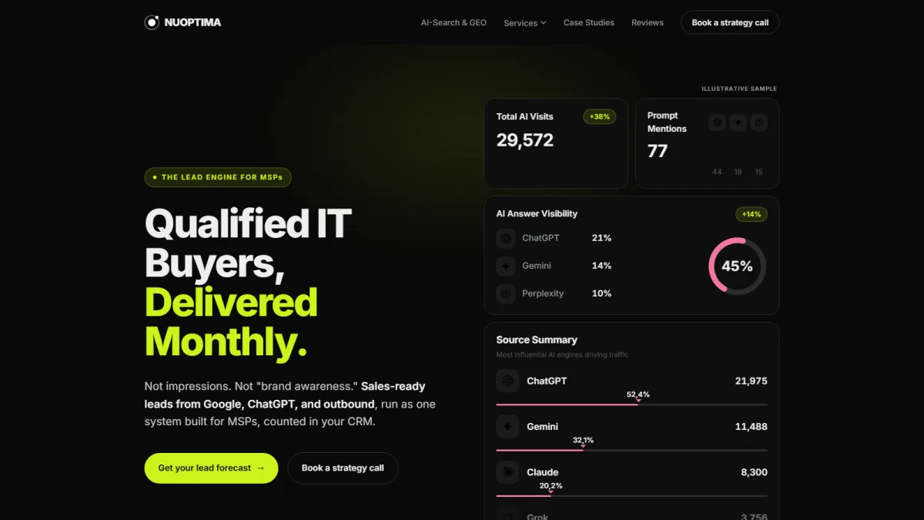The image size is (924, 520).
Task: Click The Lead Engine for MSPs badge
Action: pos(218,177)
